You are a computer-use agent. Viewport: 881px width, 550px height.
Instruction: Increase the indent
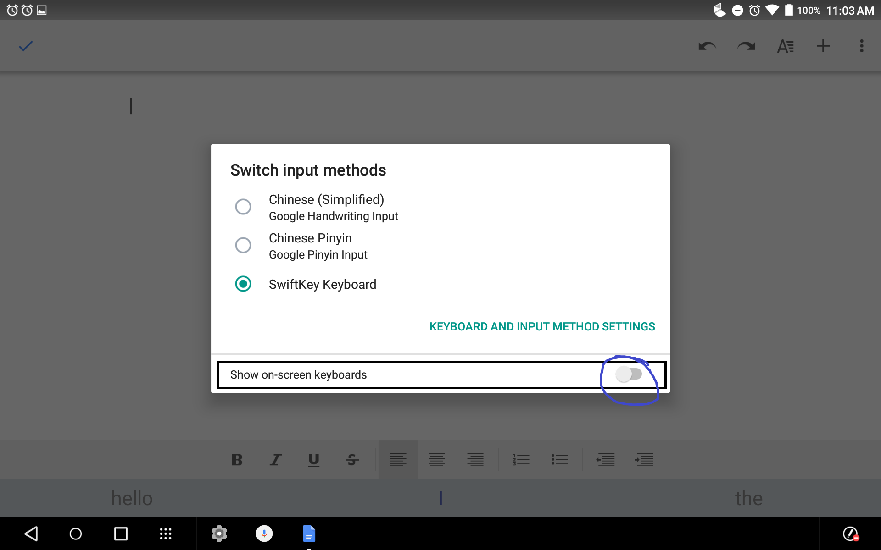(644, 460)
